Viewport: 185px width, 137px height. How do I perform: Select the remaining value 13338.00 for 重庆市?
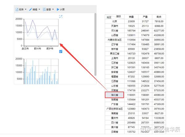pos(159,118)
